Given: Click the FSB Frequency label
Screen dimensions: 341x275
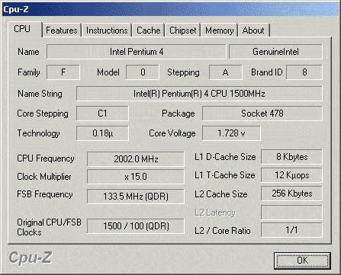Looking at the screenshot, I should [45, 194].
